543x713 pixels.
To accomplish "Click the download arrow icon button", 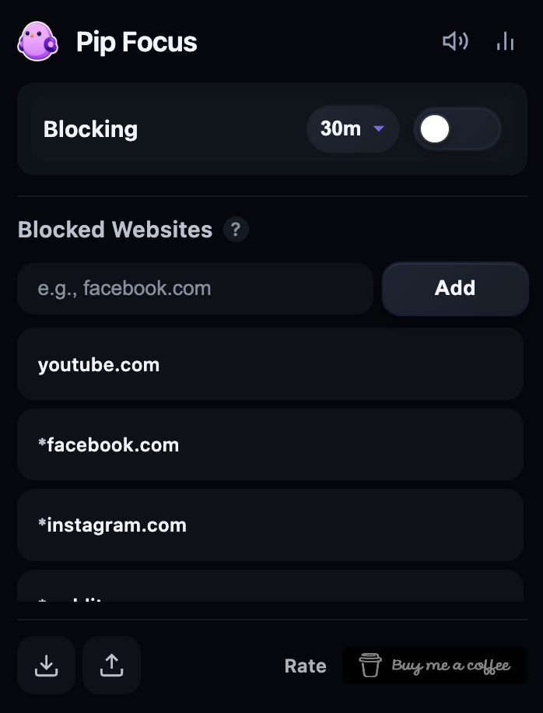I will pyautogui.click(x=46, y=665).
